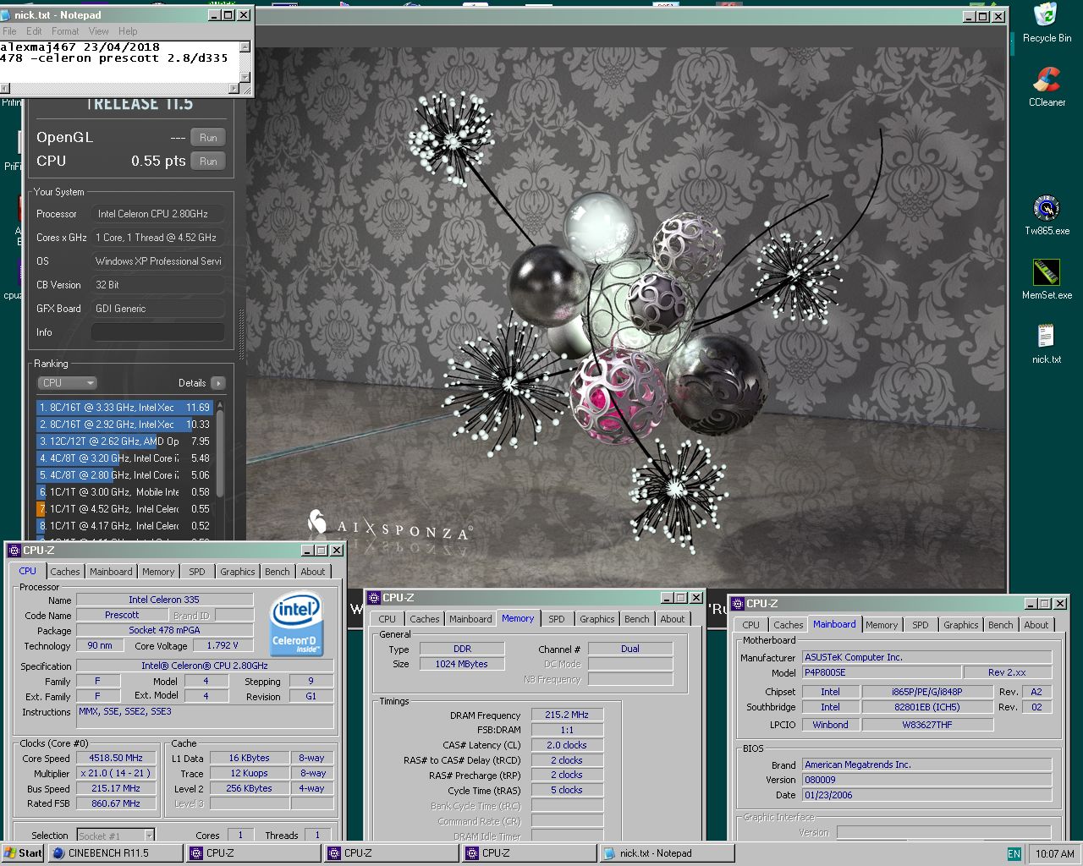Switch to CINEBENCH R11.5 taskbar button
The height and width of the screenshot is (866, 1083).
pos(115,852)
